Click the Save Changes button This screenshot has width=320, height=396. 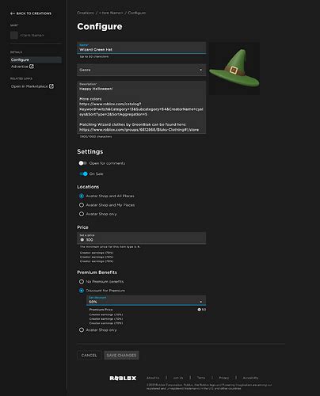click(121, 356)
